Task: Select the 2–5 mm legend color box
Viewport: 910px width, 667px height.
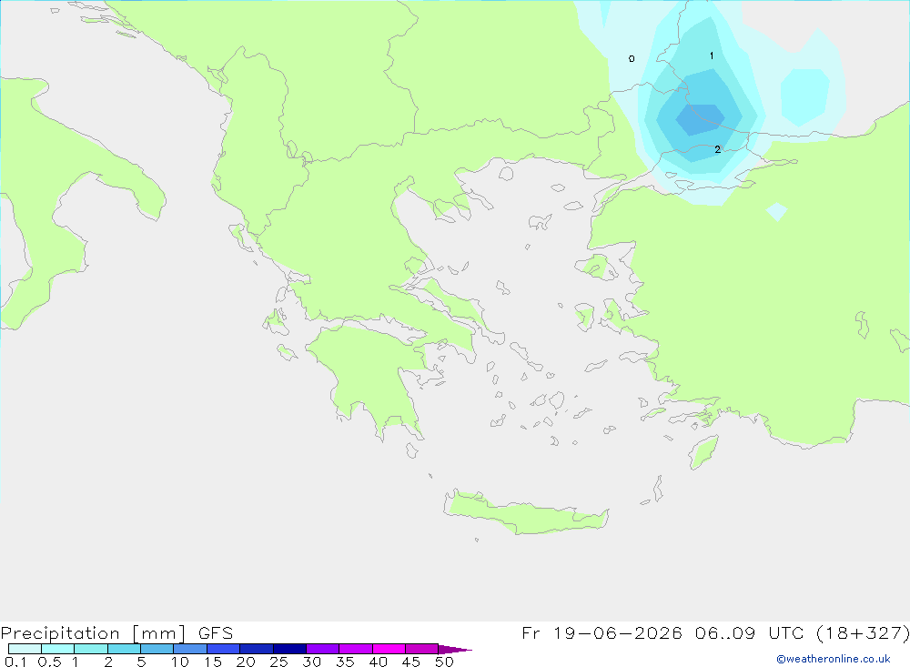Action: 124,649
